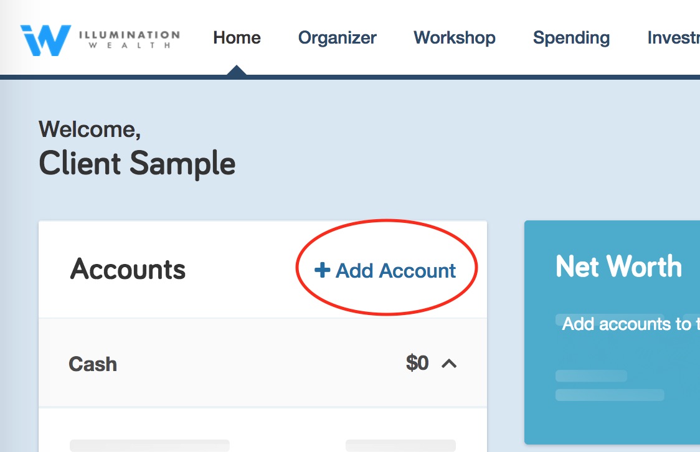
Task: Open the Net Worth card heading
Action: [619, 266]
